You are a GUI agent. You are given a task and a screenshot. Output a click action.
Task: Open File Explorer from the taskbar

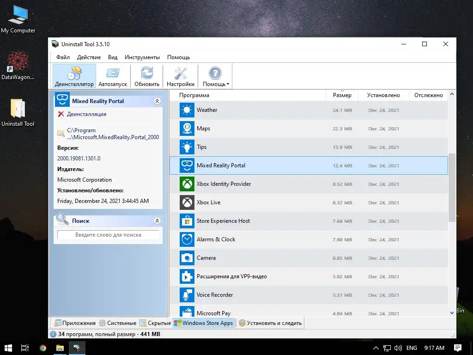(60, 348)
